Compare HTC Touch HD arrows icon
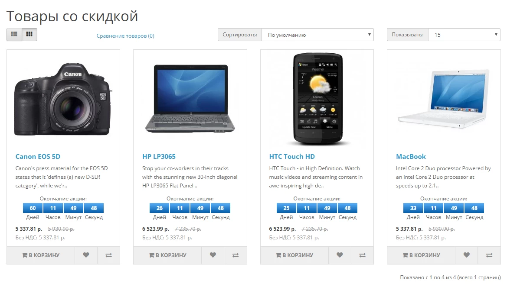 [x=362, y=255]
